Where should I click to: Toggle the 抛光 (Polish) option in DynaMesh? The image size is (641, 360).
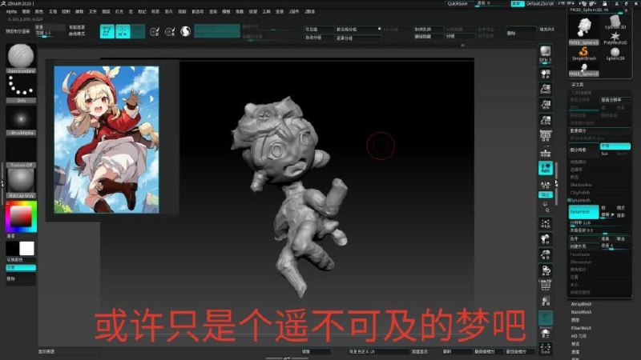621,208
